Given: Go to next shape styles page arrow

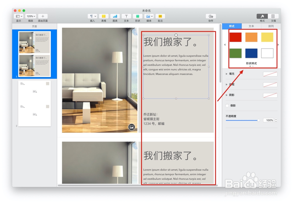Looking at the screenshot, I should click(x=278, y=45).
